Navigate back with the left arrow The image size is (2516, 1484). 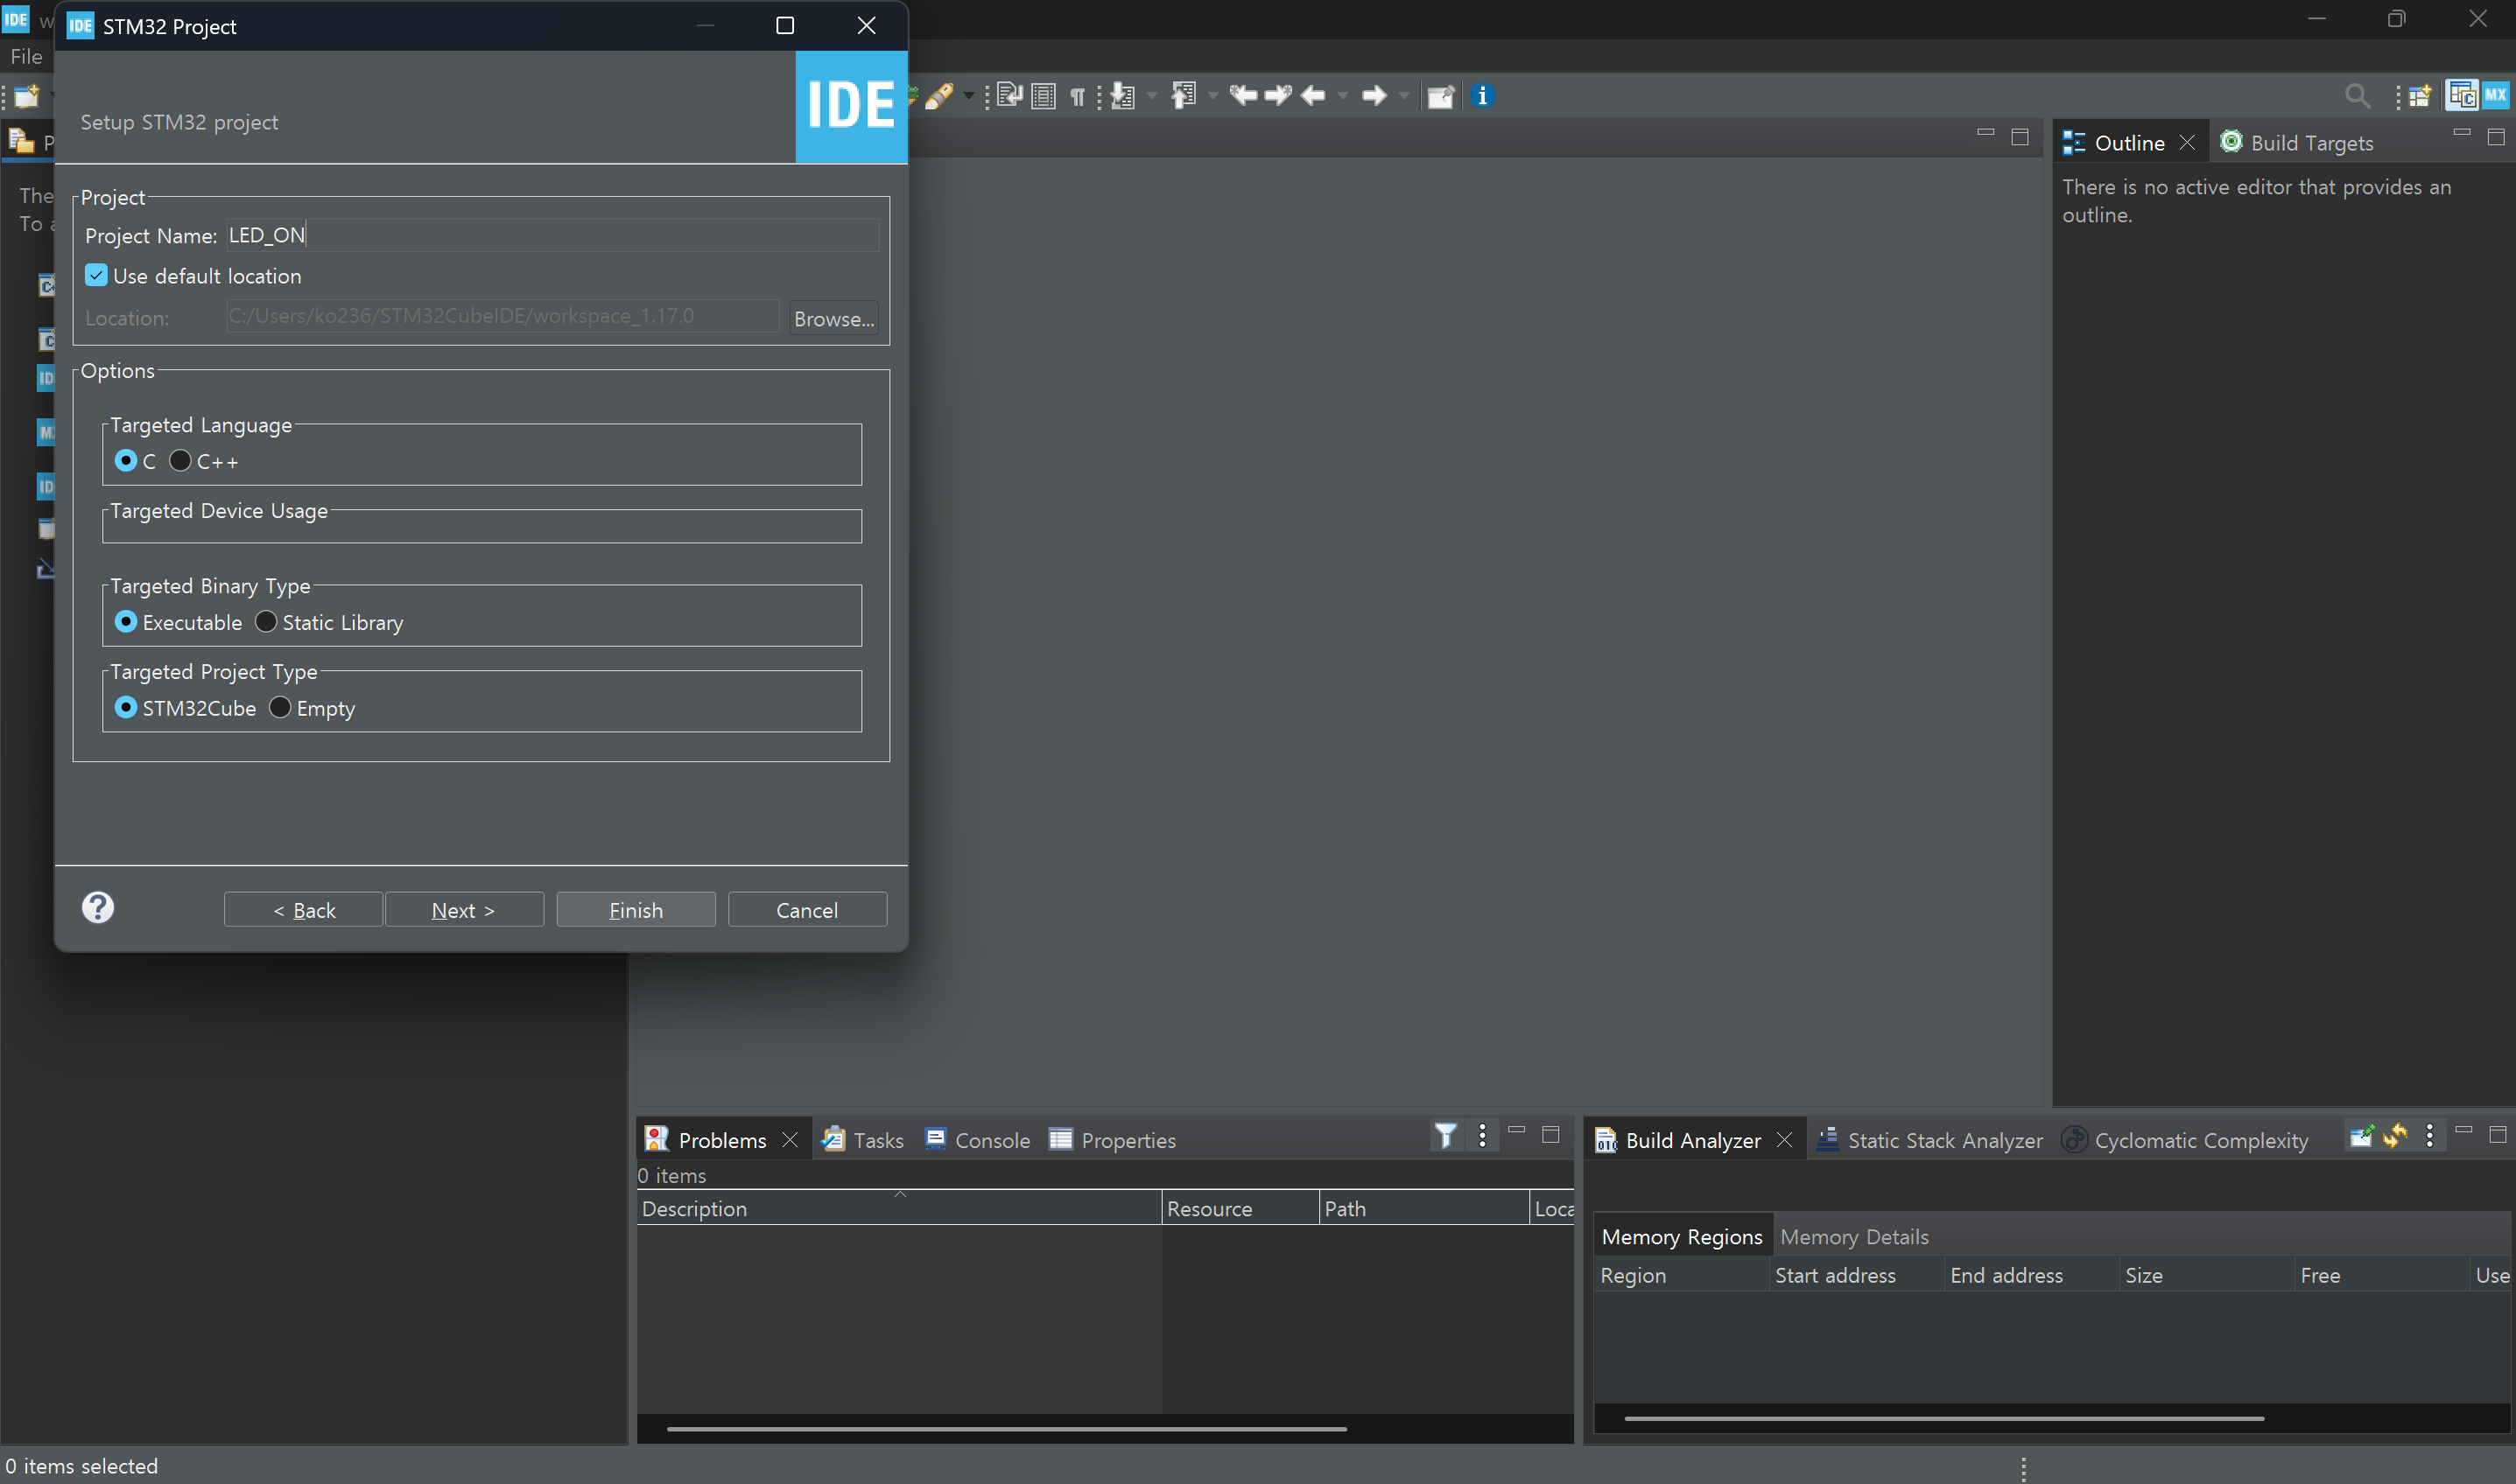pyautogui.click(x=1313, y=96)
